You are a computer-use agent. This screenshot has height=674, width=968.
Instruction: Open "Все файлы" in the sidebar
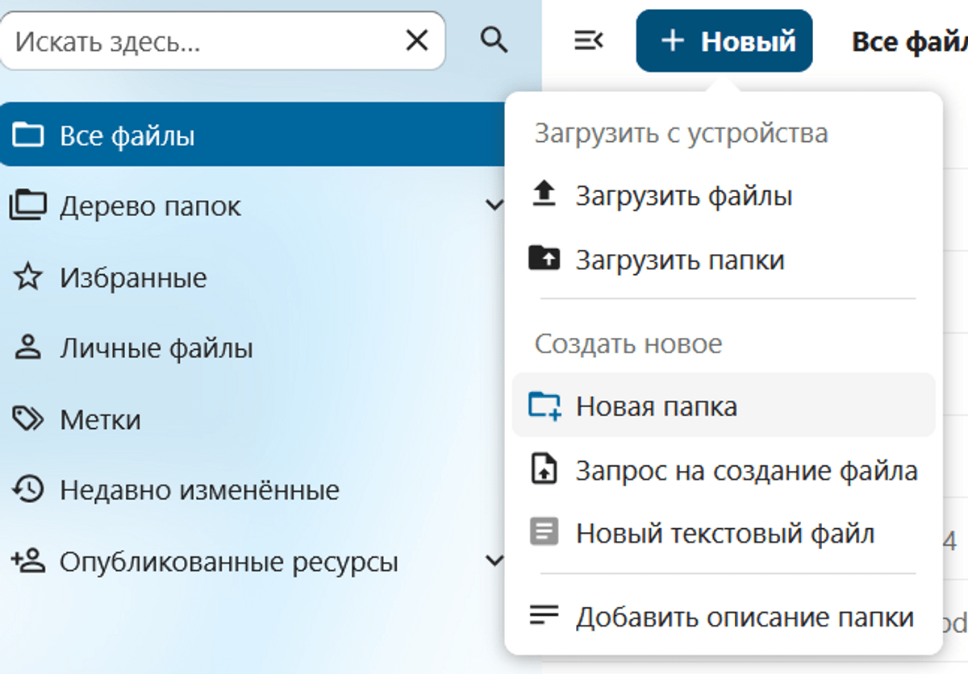coord(127,135)
